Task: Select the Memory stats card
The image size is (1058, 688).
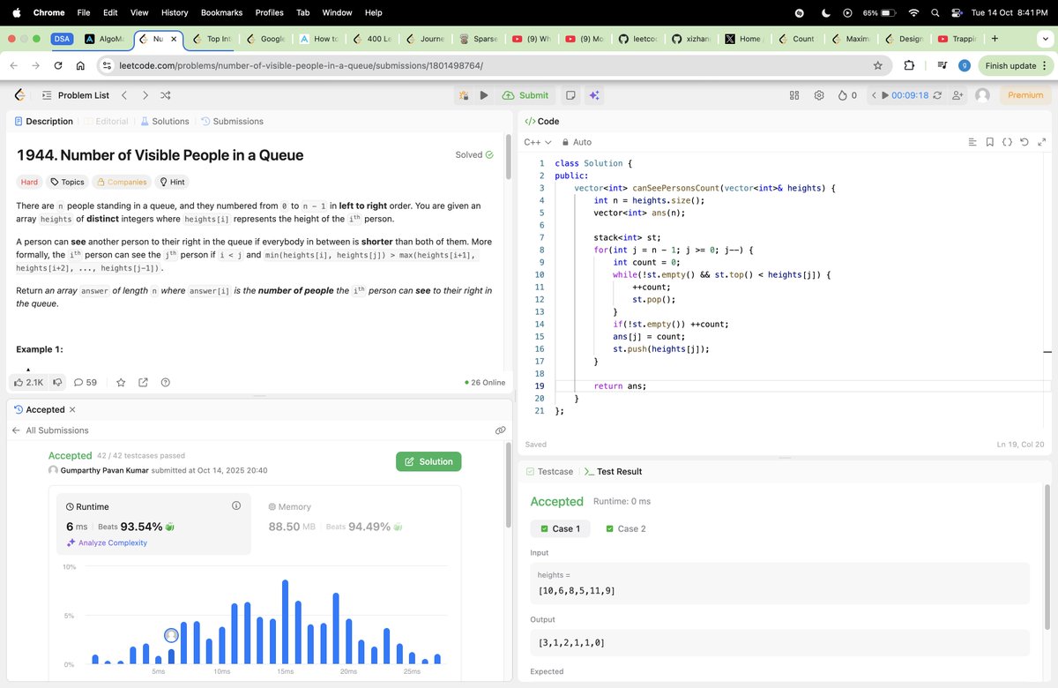Action: pyautogui.click(x=356, y=524)
